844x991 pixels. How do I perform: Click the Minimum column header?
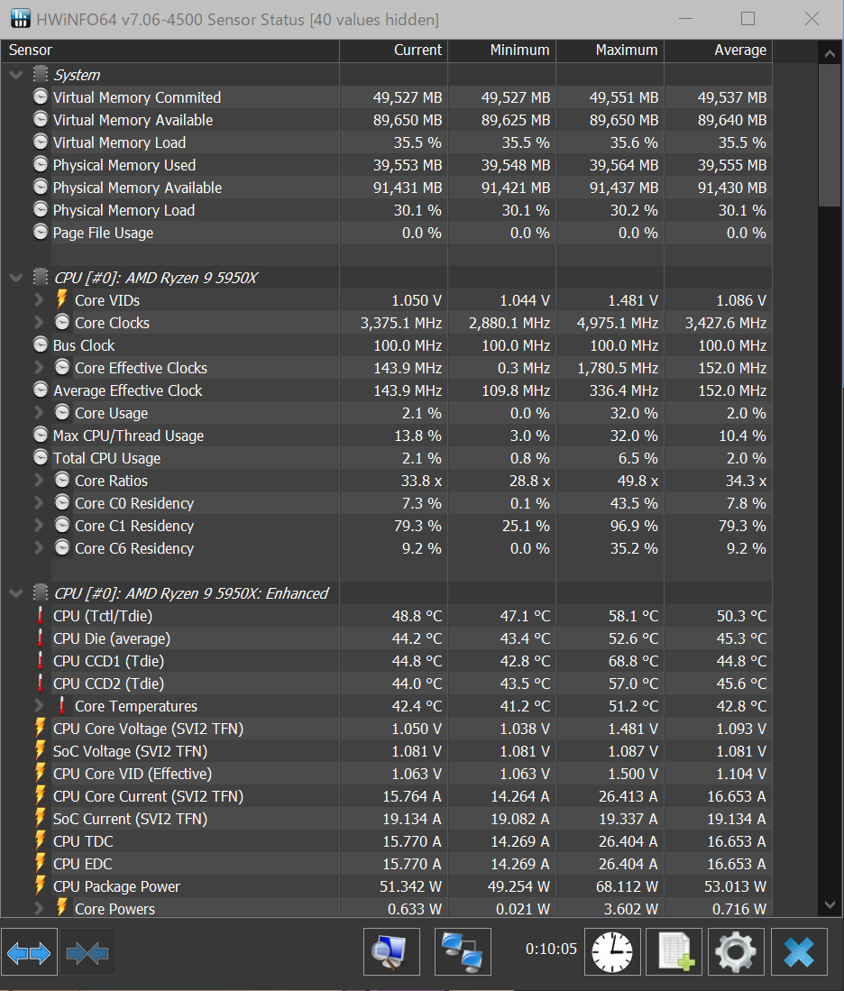pos(502,50)
